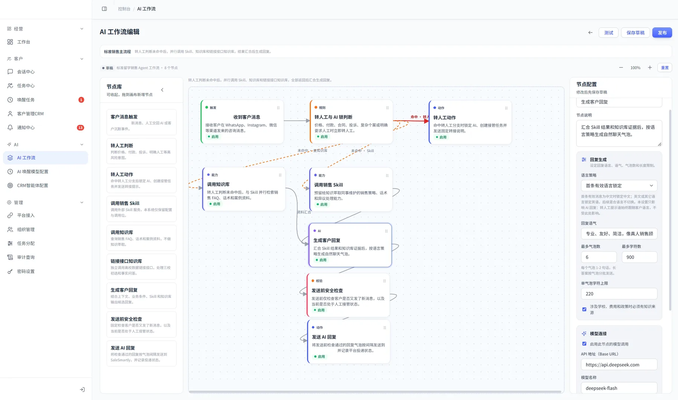
Task: Collapse the 经营 sidebar section
Action: click(82, 29)
